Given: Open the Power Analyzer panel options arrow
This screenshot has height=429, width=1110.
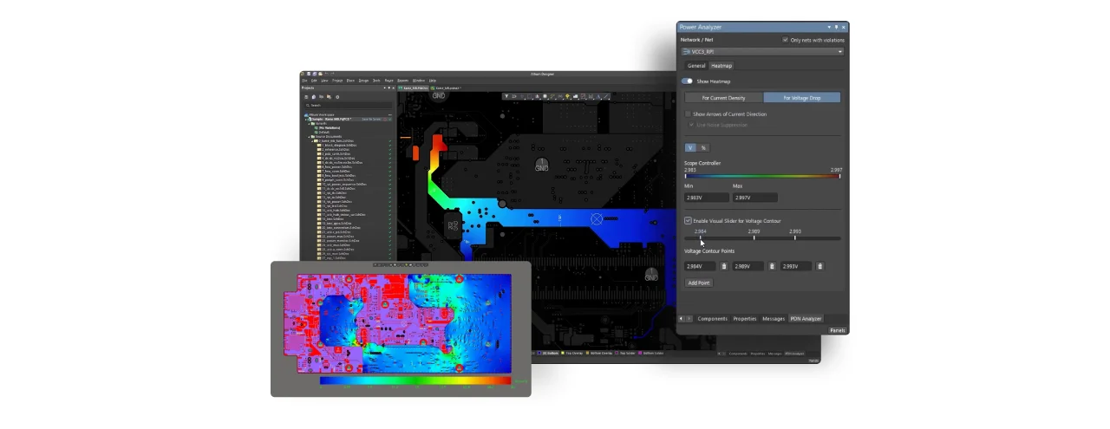Looking at the screenshot, I should [828, 27].
